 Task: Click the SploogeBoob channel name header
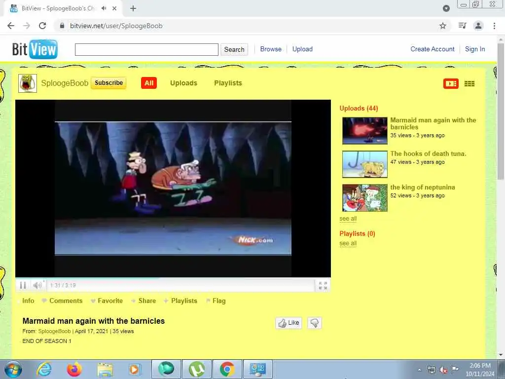click(x=65, y=83)
